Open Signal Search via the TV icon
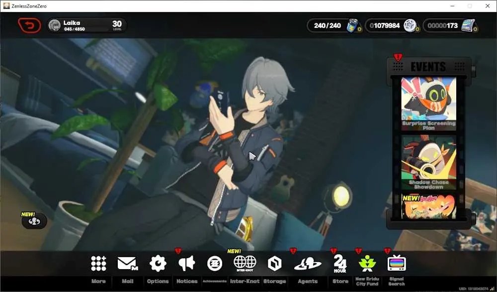This screenshot has width=497, height=292. (x=397, y=263)
